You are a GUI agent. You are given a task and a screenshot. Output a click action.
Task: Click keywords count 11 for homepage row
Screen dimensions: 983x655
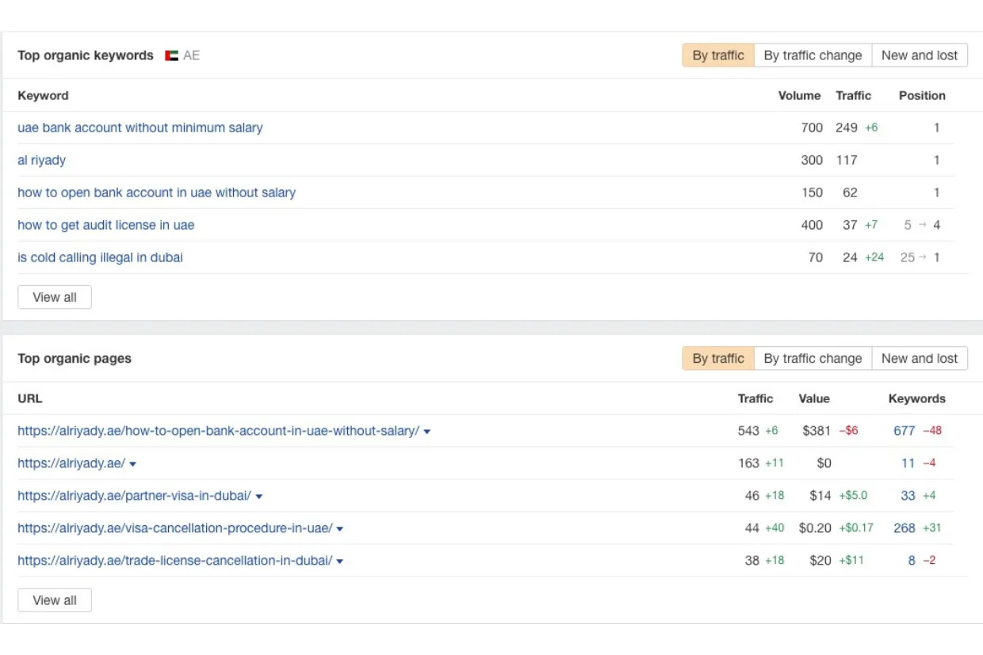click(908, 463)
